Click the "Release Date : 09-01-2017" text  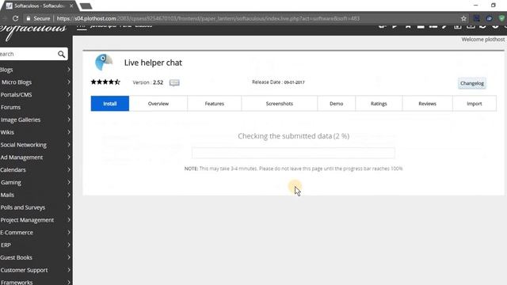coord(278,82)
